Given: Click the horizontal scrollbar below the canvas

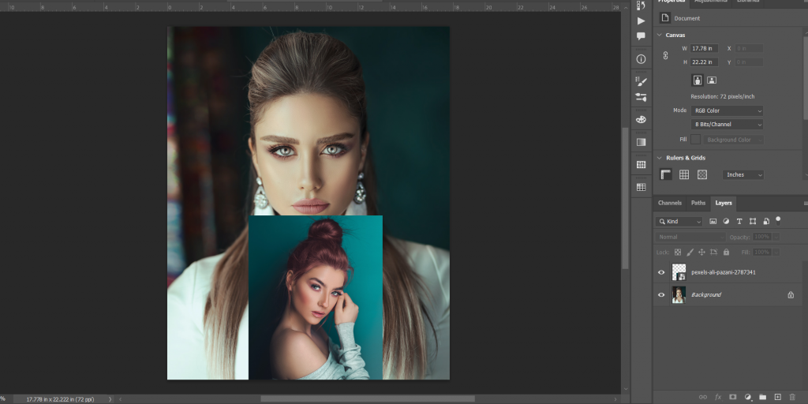Looking at the screenshot, I should 368,398.
